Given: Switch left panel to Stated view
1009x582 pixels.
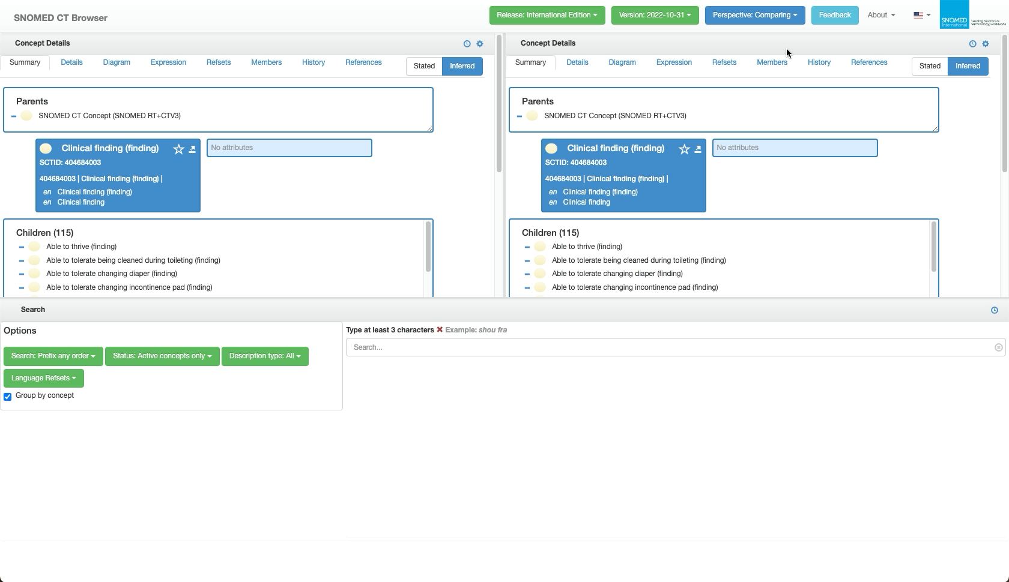Looking at the screenshot, I should [424, 66].
